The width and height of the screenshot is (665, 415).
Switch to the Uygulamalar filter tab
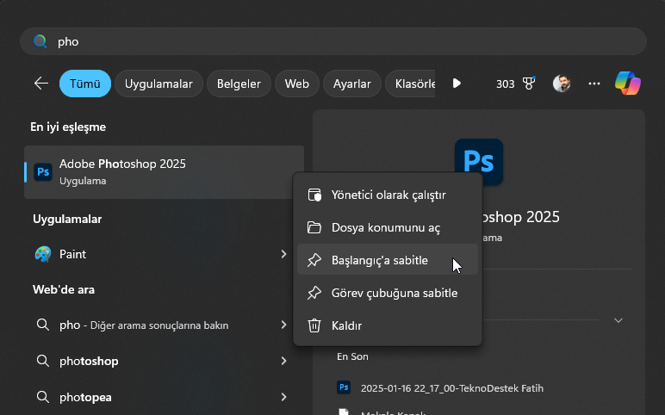point(158,84)
